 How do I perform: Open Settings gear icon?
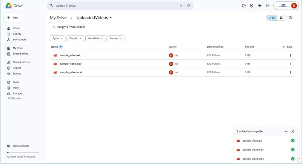[x=251, y=6]
